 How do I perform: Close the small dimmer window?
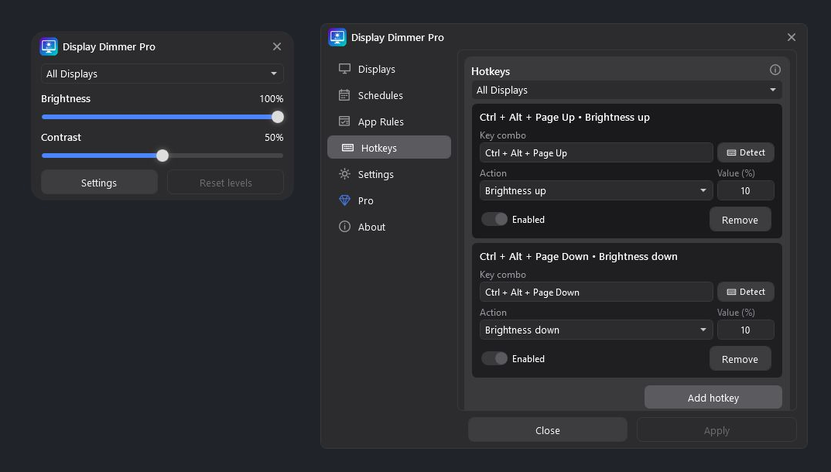coord(277,46)
